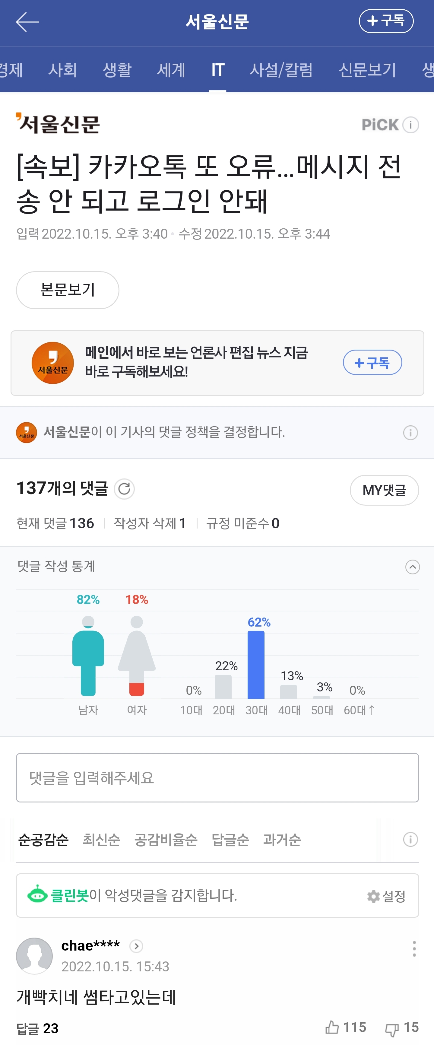Collapse the 댓글 작성 통계 section
The image size is (434, 1045).
coord(413,567)
